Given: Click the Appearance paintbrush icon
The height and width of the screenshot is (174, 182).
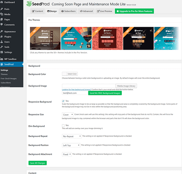Looking at the screenshot, I should point(2,31).
